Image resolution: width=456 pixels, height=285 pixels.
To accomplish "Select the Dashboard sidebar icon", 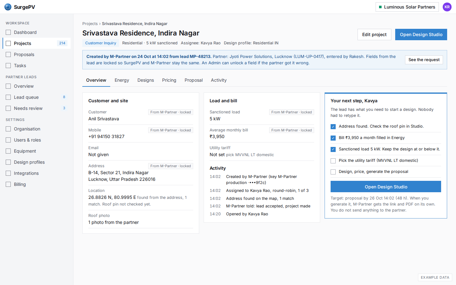I will [x=8, y=32].
